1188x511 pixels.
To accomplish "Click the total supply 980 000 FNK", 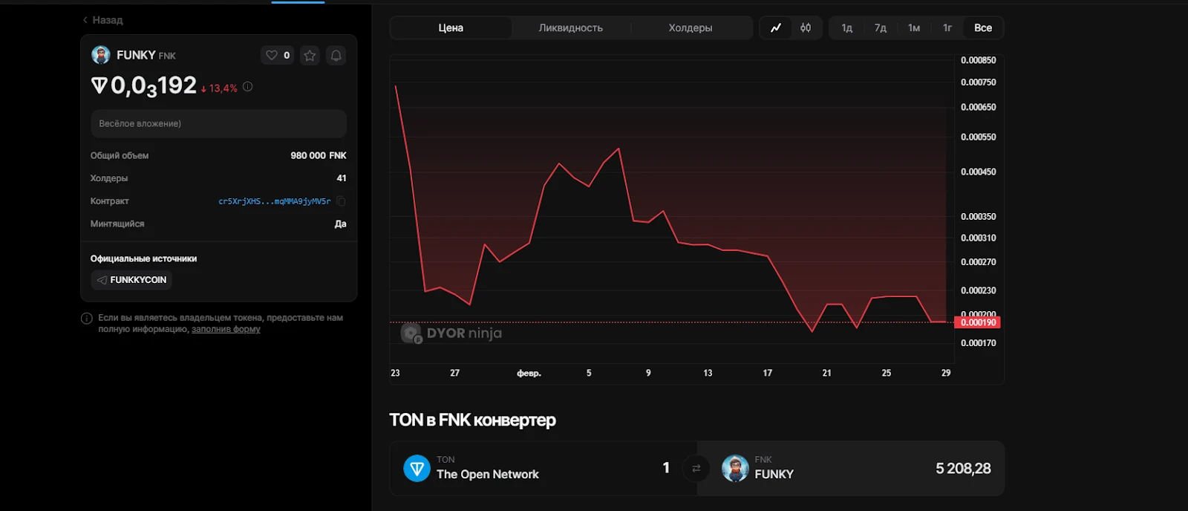I will pyautogui.click(x=319, y=156).
